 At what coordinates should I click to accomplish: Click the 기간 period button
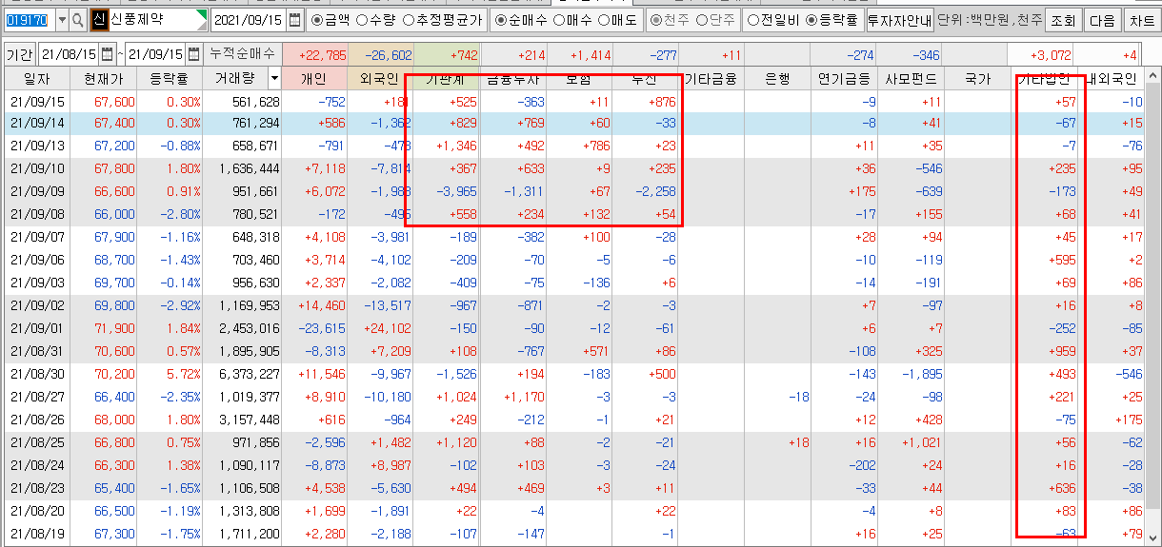(20, 54)
